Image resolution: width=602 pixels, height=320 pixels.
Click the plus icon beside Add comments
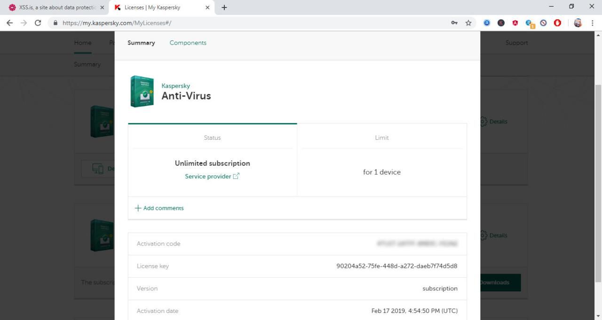(x=138, y=208)
